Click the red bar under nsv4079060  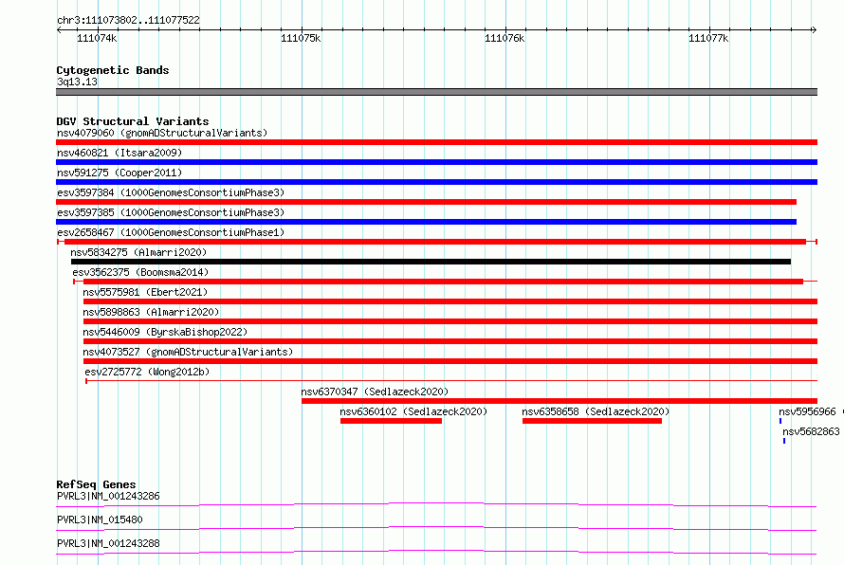tap(436, 142)
